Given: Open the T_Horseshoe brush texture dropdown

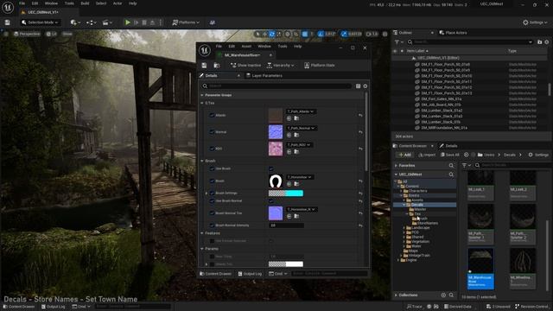Looking at the screenshot, I should click(299, 177).
